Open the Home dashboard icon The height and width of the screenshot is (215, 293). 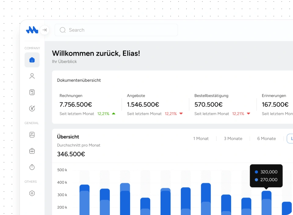(32, 60)
